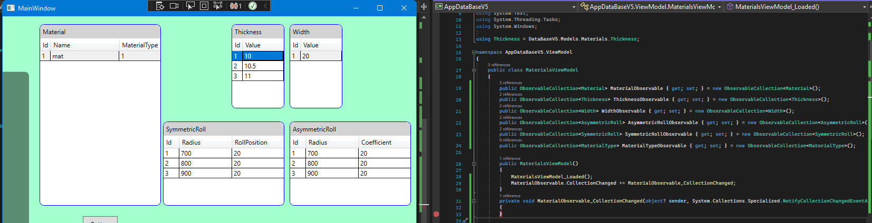Click MainWindow title bar text

click(36, 8)
